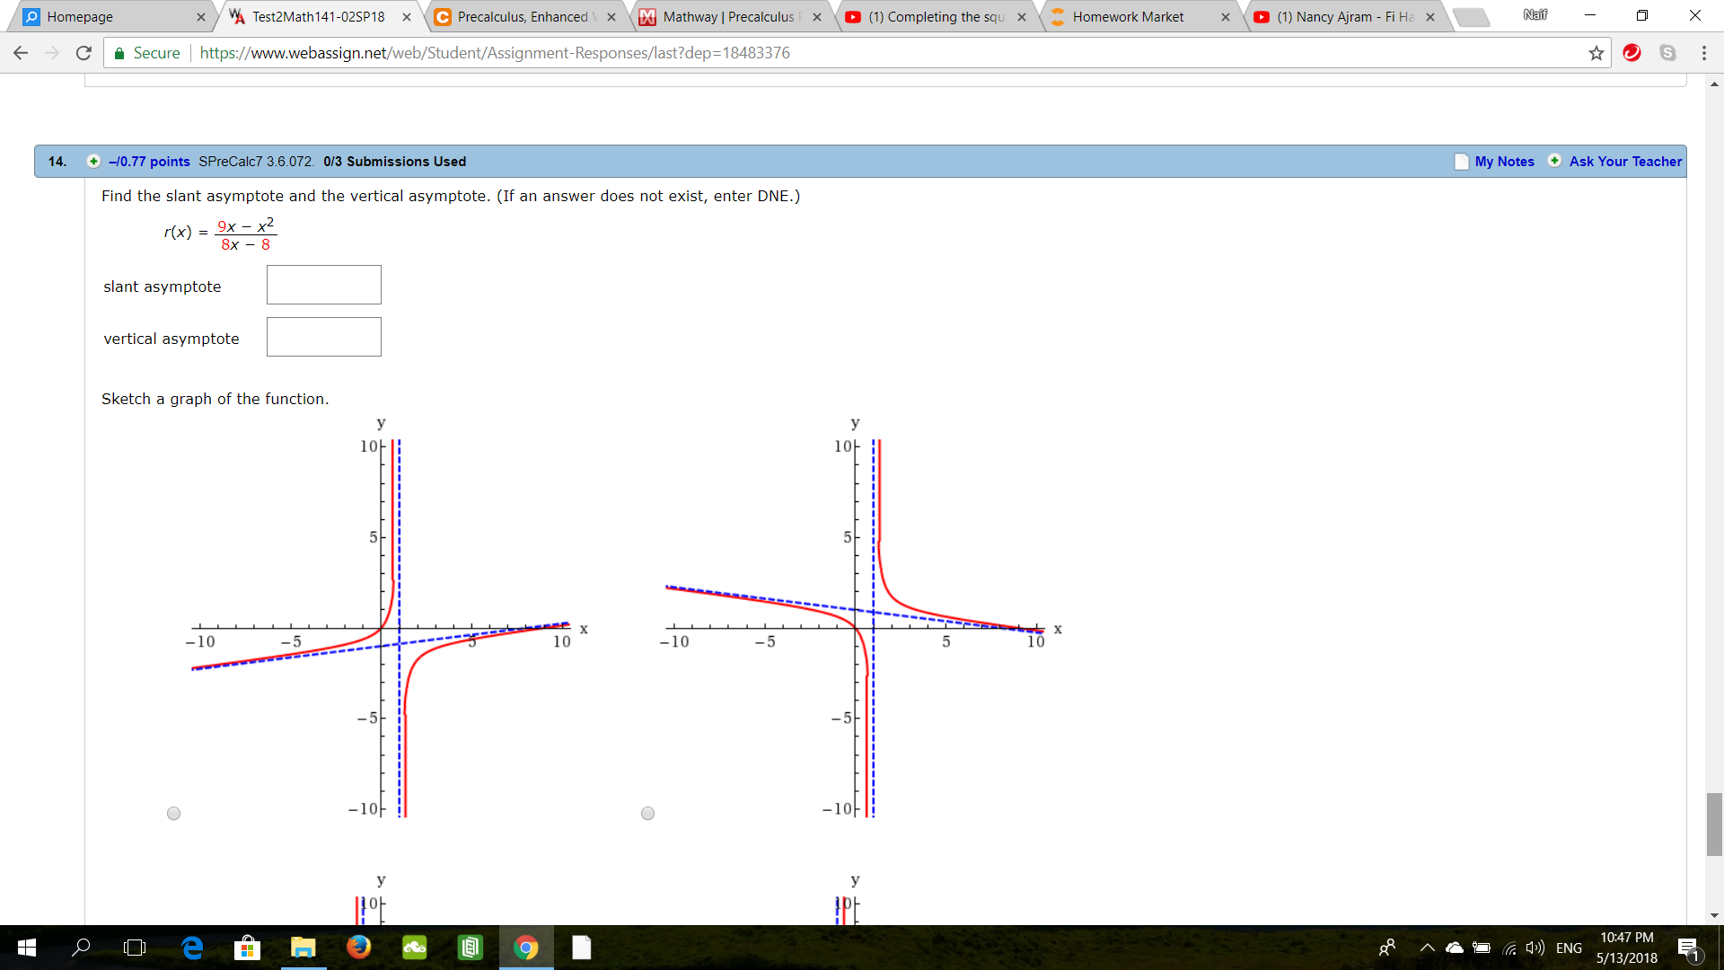
Task: Open the My Notes note icon
Action: [1461, 162]
